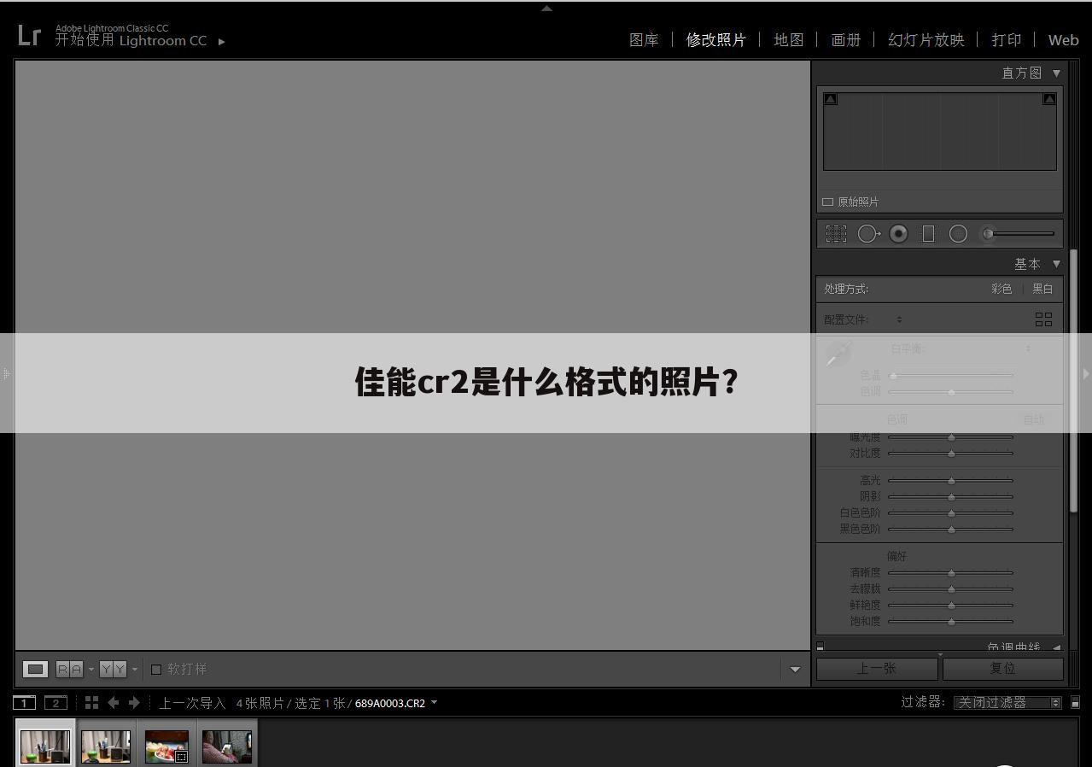Click the 白色色阶 slider handle
The width and height of the screenshot is (1092, 767).
[951, 512]
